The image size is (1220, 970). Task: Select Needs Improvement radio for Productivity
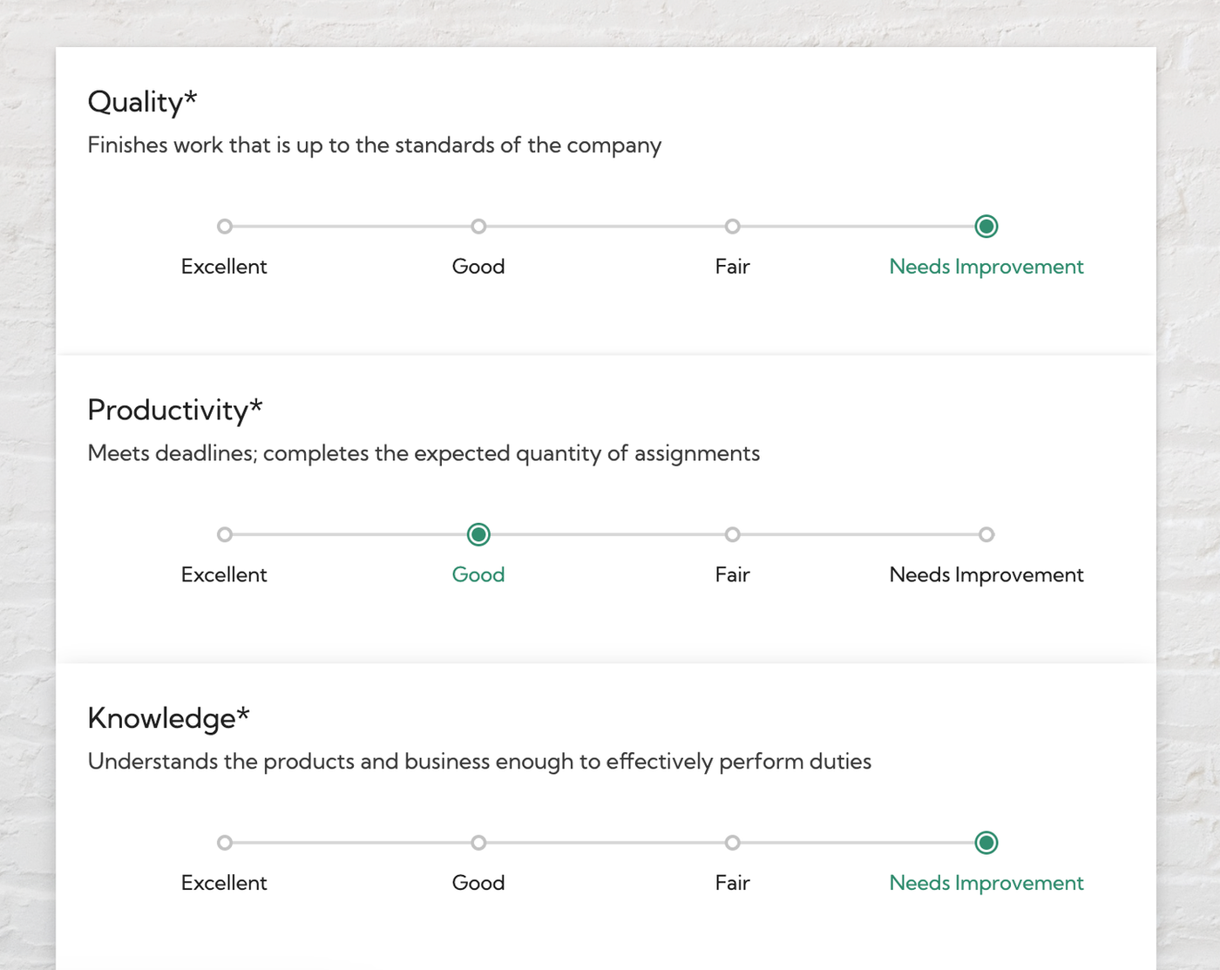point(986,534)
